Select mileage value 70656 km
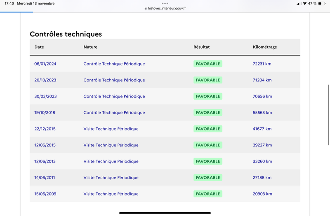Image resolution: width=330 pixels, height=216 pixels. pyautogui.click(x=262, y=96)
